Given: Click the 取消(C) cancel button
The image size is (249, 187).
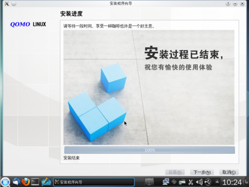Looking at the screenshot, I should [229, 173].
